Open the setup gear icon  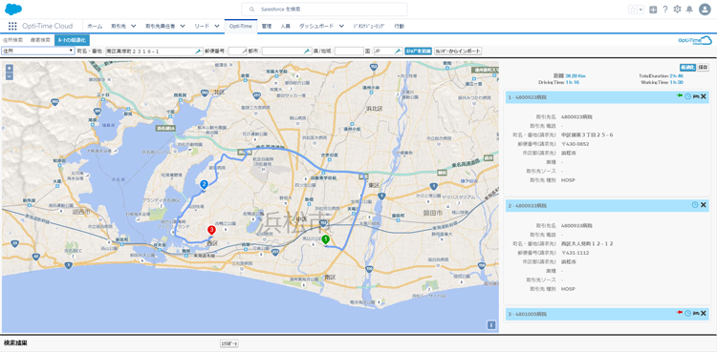tap(677, 10)
